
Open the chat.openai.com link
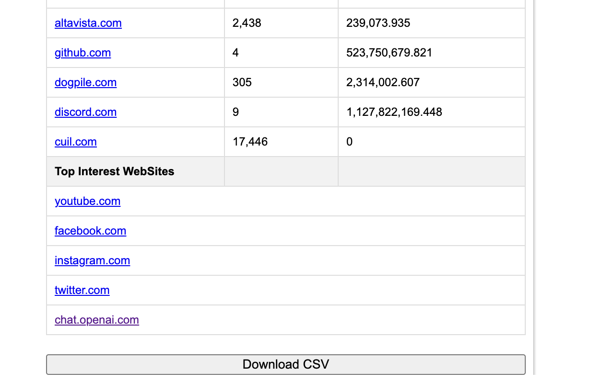pyautogui.click(x=97, y=320)
